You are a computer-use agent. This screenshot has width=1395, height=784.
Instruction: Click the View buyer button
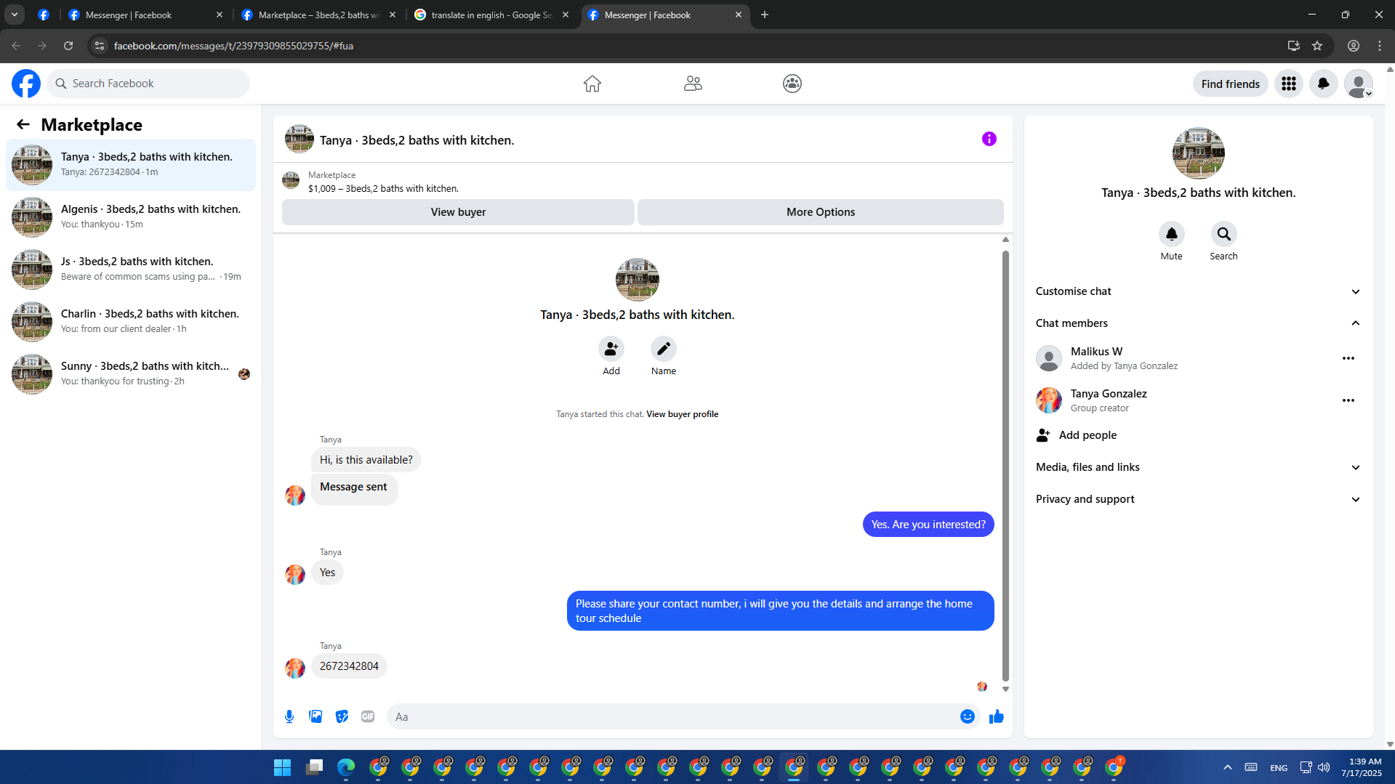458,212
